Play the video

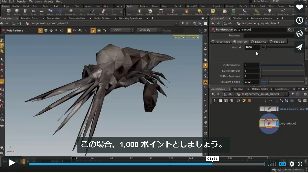pos(12,163)
